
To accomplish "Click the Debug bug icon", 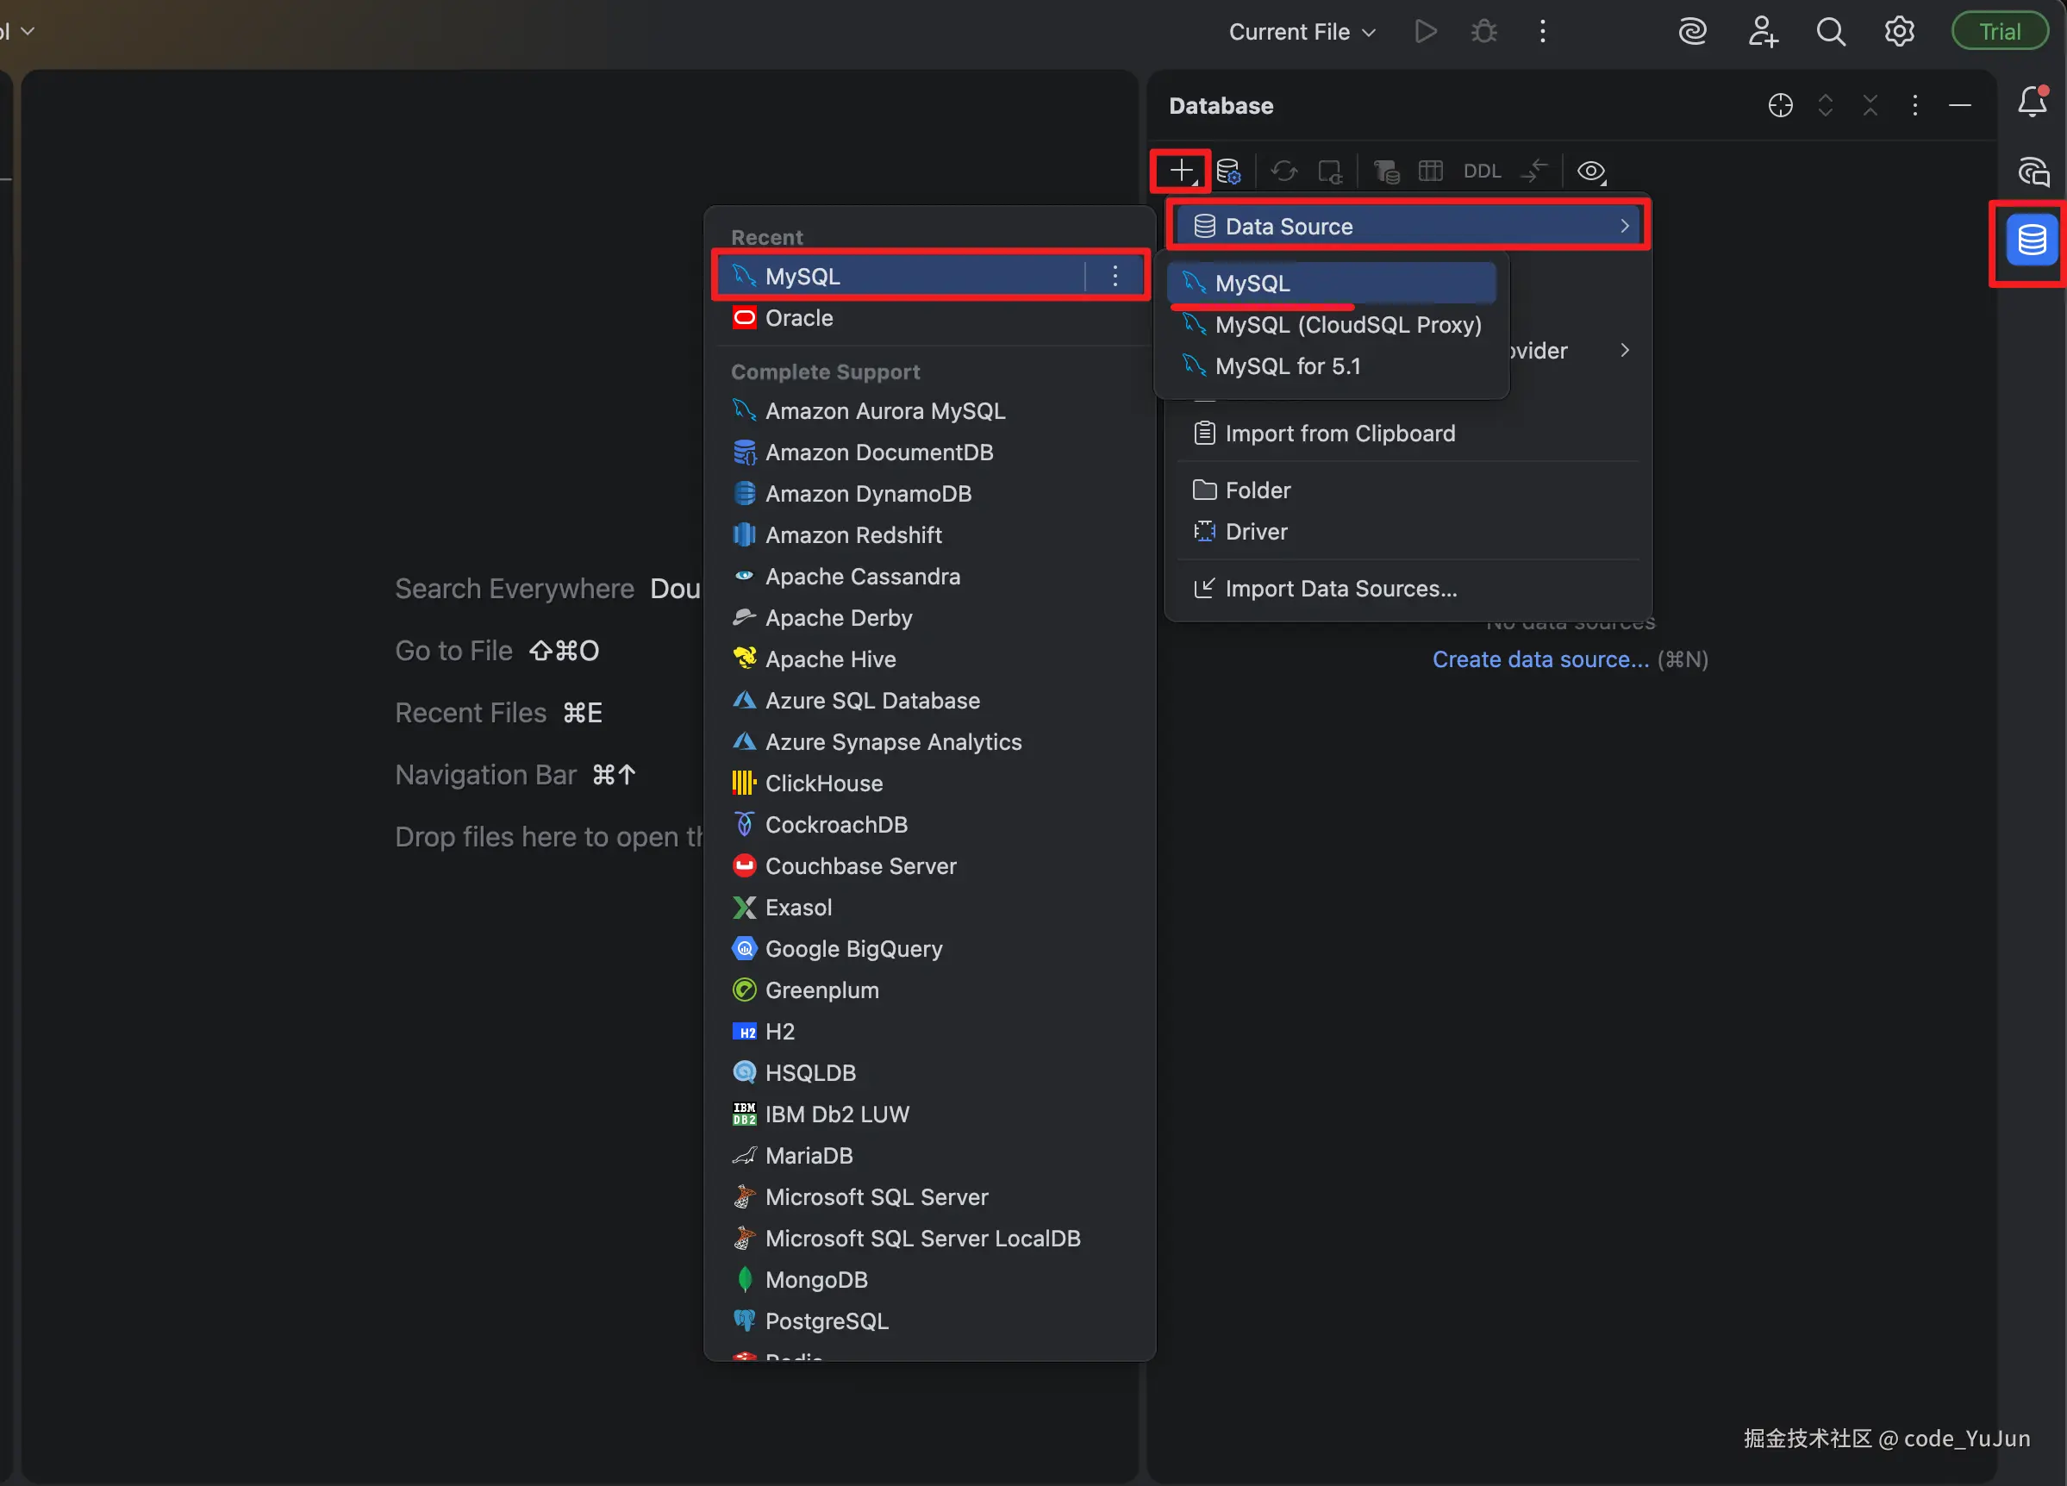I will [x=1483, y=32].
